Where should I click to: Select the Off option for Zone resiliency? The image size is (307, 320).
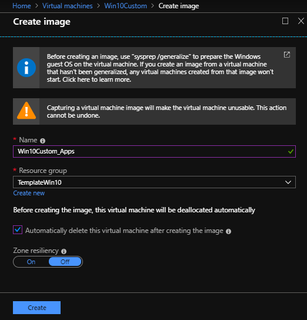(65, 262)
